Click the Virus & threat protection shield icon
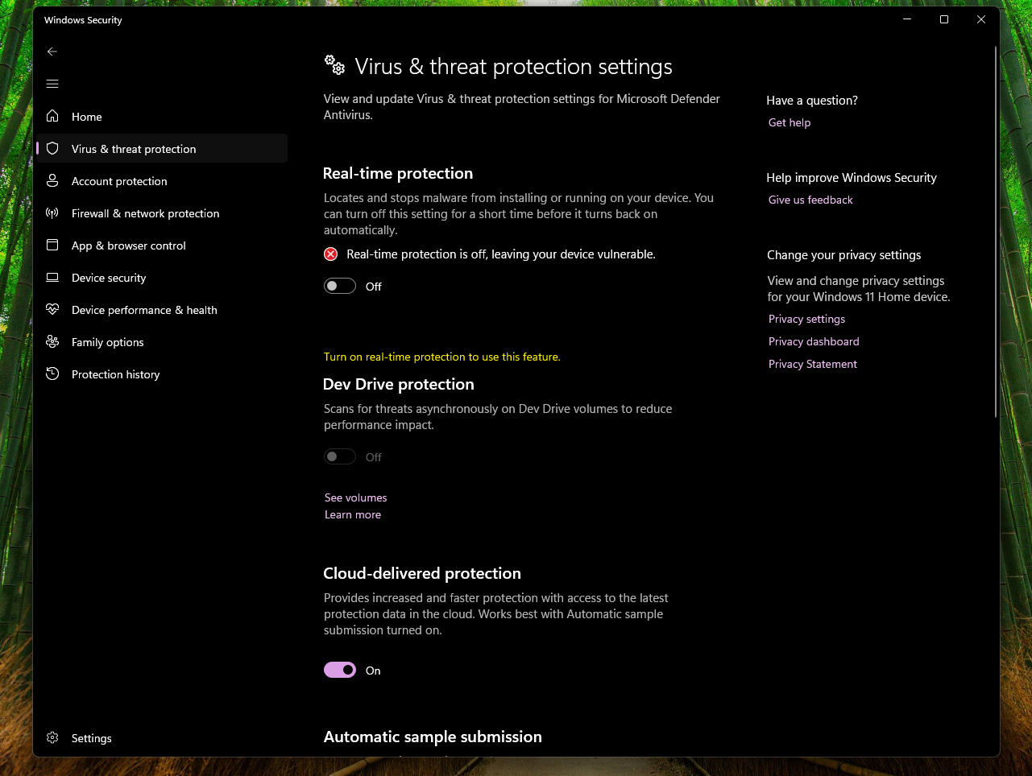 pyautogui.click(x=52, y=148)
